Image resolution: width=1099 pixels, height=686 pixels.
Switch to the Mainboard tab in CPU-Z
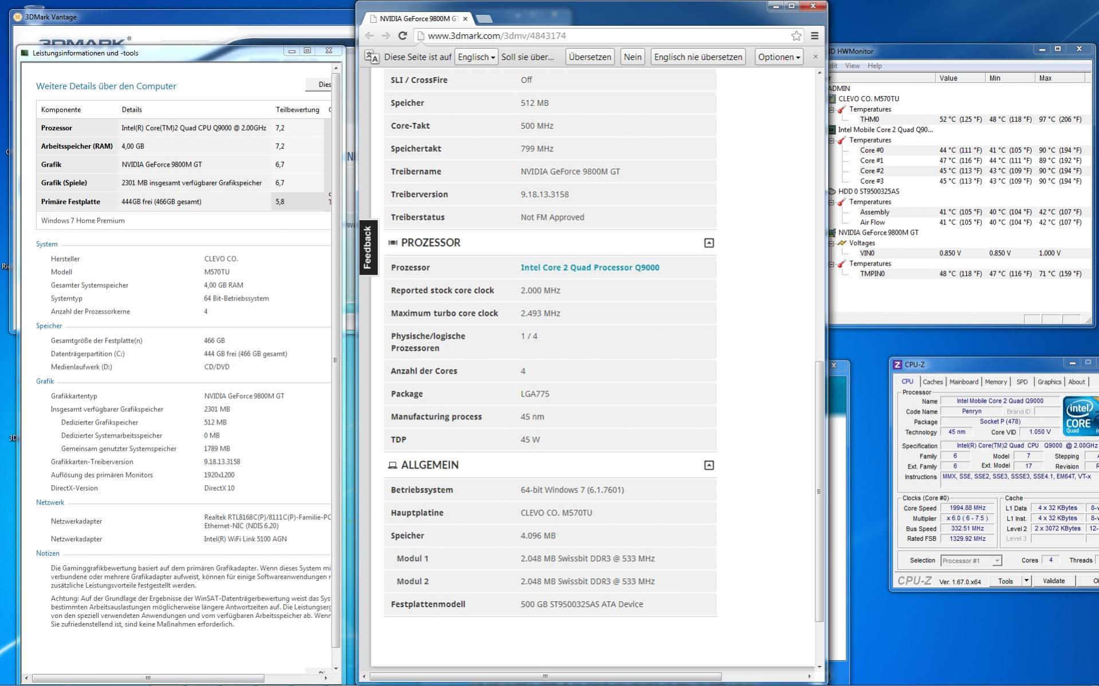pos(963,382)
